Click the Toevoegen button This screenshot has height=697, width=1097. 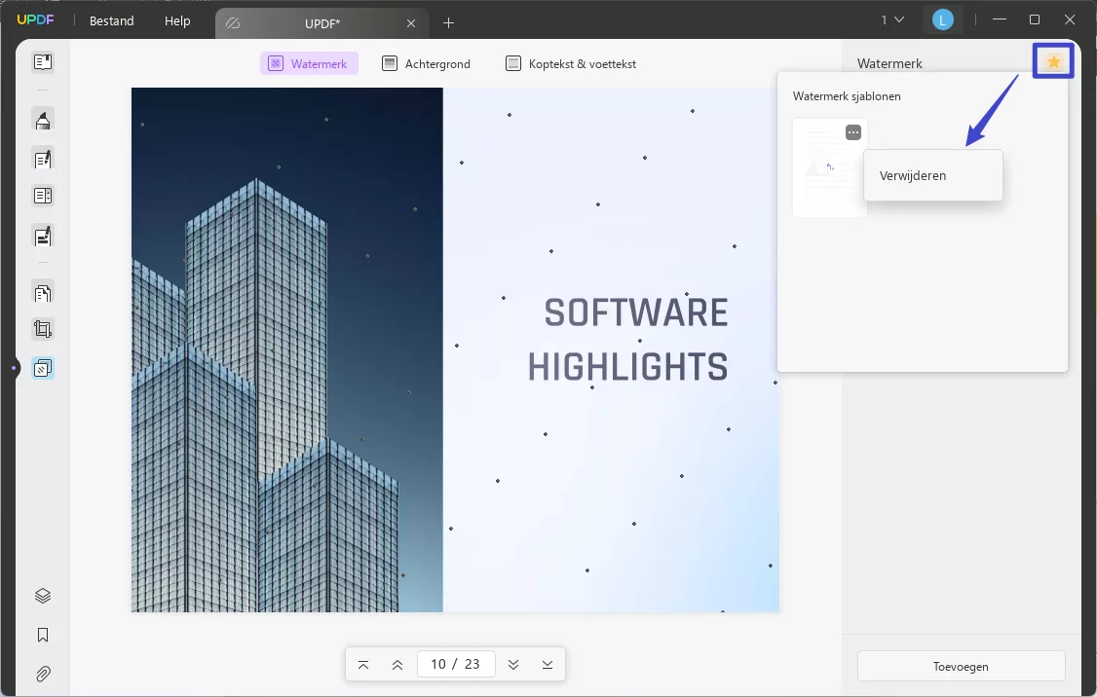(x=961, y=667)
